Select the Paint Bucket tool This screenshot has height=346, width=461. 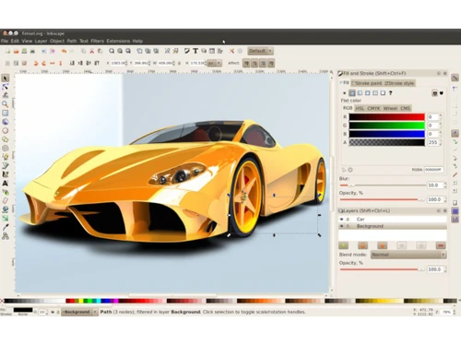pyautogui.click(x=6, y=209)
